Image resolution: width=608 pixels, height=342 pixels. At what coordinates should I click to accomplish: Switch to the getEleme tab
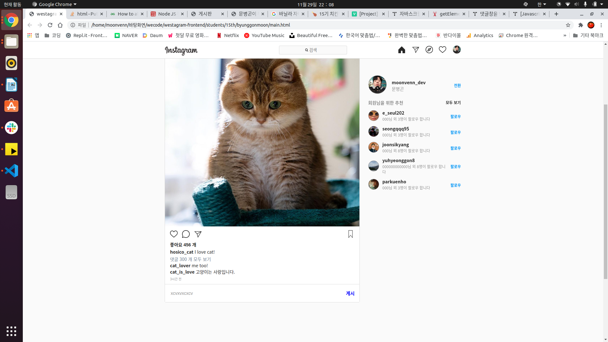click(x=449, y=14)
